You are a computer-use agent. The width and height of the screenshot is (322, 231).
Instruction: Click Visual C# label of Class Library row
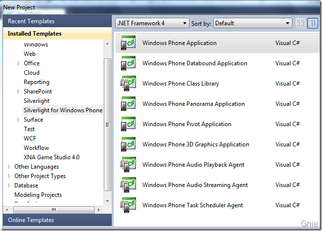tap(287, 84)
